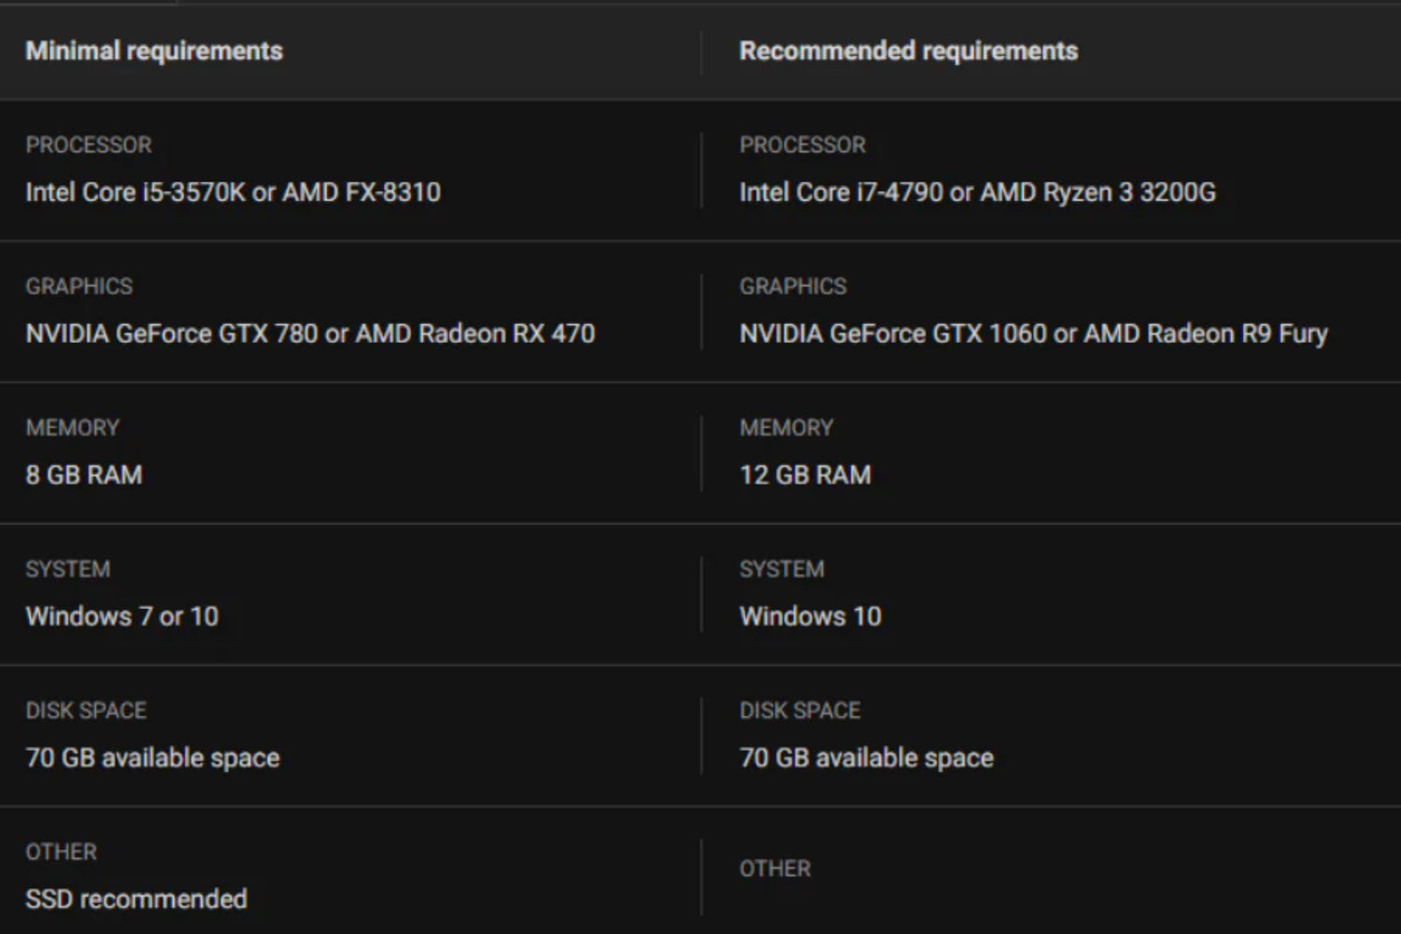Click the GRAPHICS label under Recommended requirements
Screen dimensions: 1401x934
[793, 286]
